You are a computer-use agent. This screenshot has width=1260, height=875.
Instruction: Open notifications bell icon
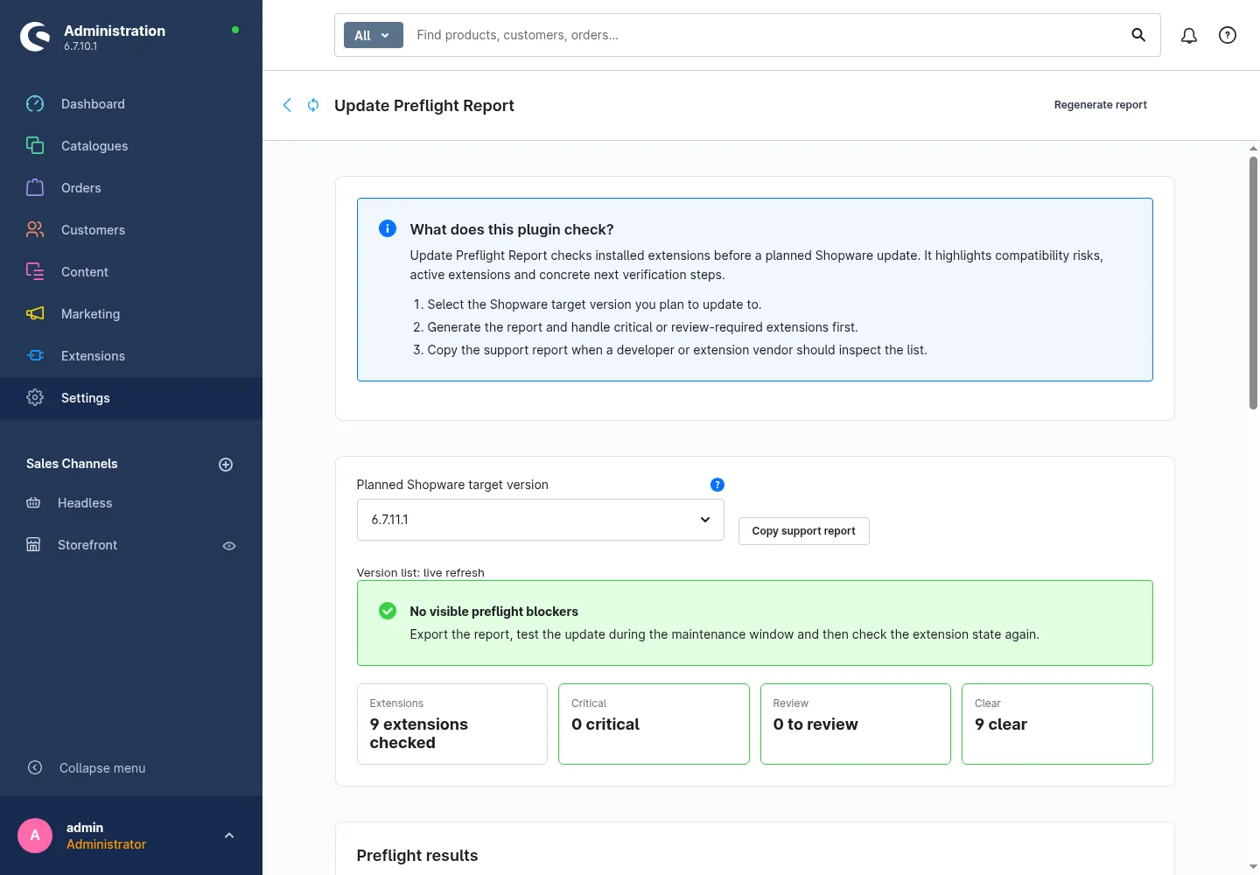tap(1189, 35)
